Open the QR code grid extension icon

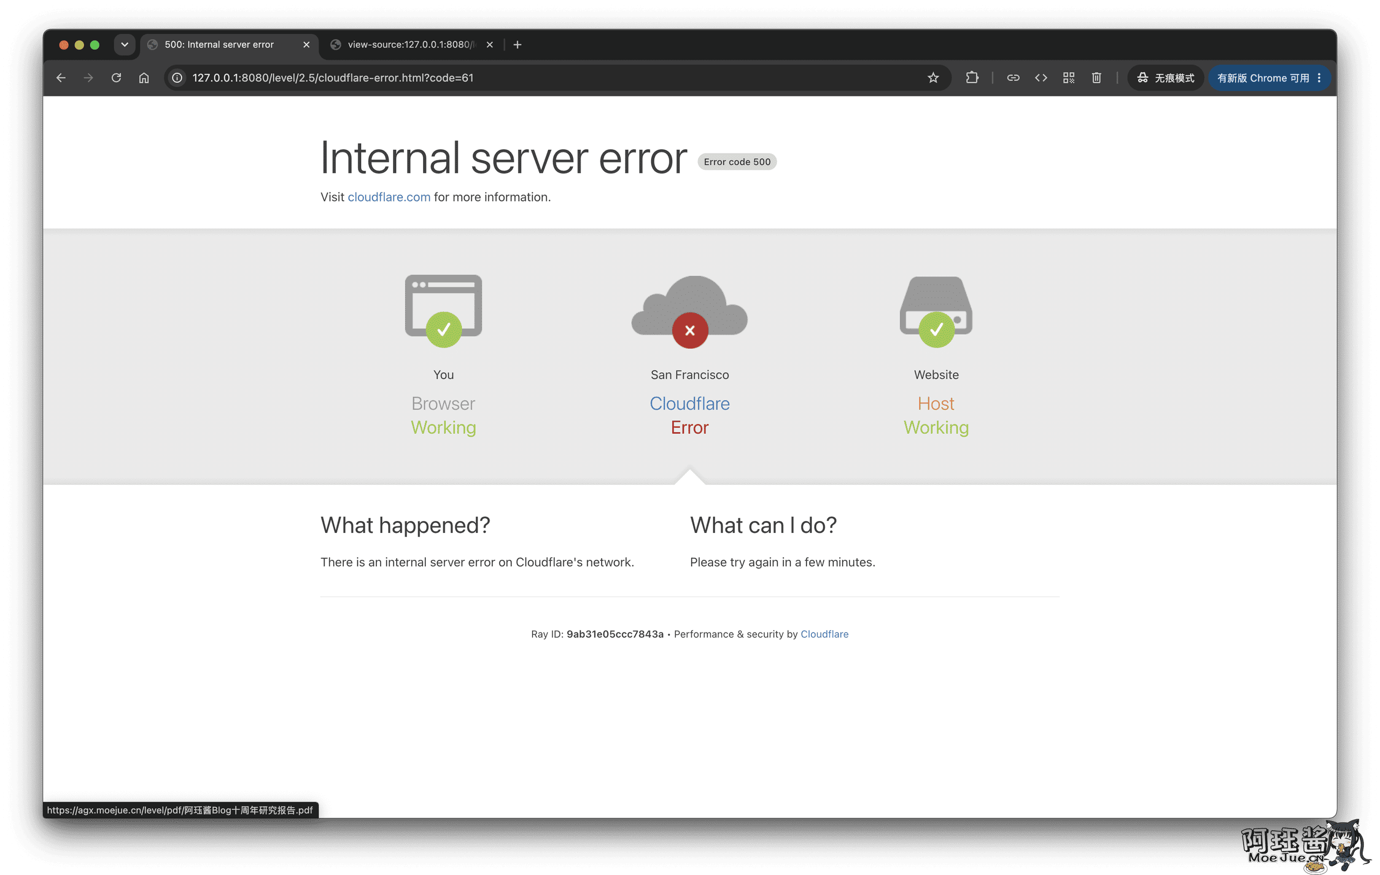1069,78
